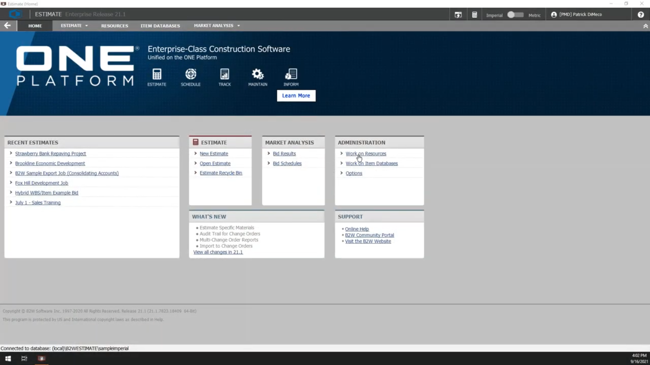Screen dimensions: 650x365
Task: Switch to the RESOURCES tab
Action: [x=114, y=25]
